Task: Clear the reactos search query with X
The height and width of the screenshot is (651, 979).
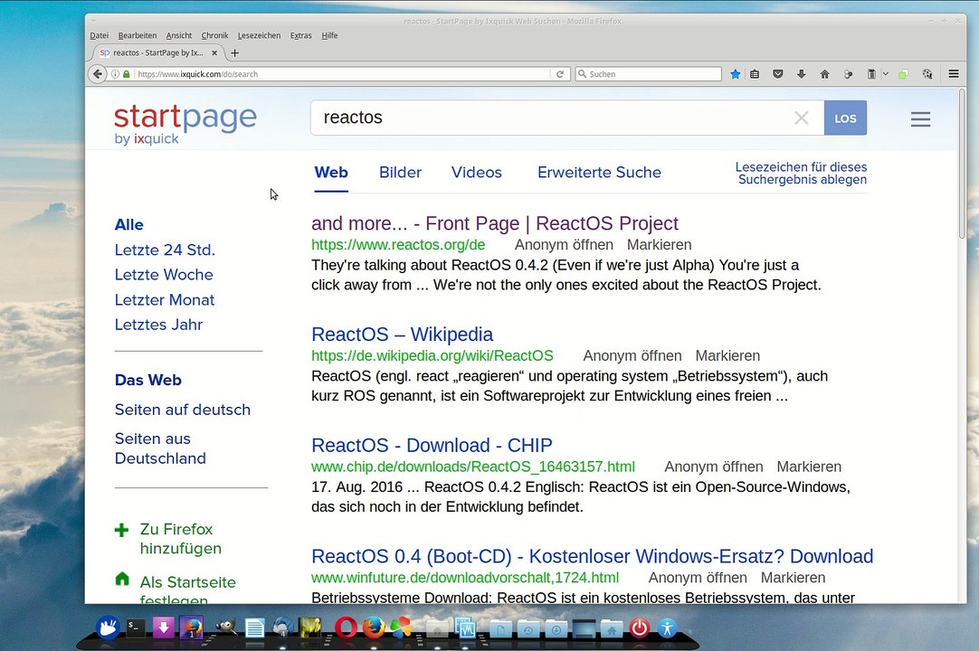Action: 802,118
